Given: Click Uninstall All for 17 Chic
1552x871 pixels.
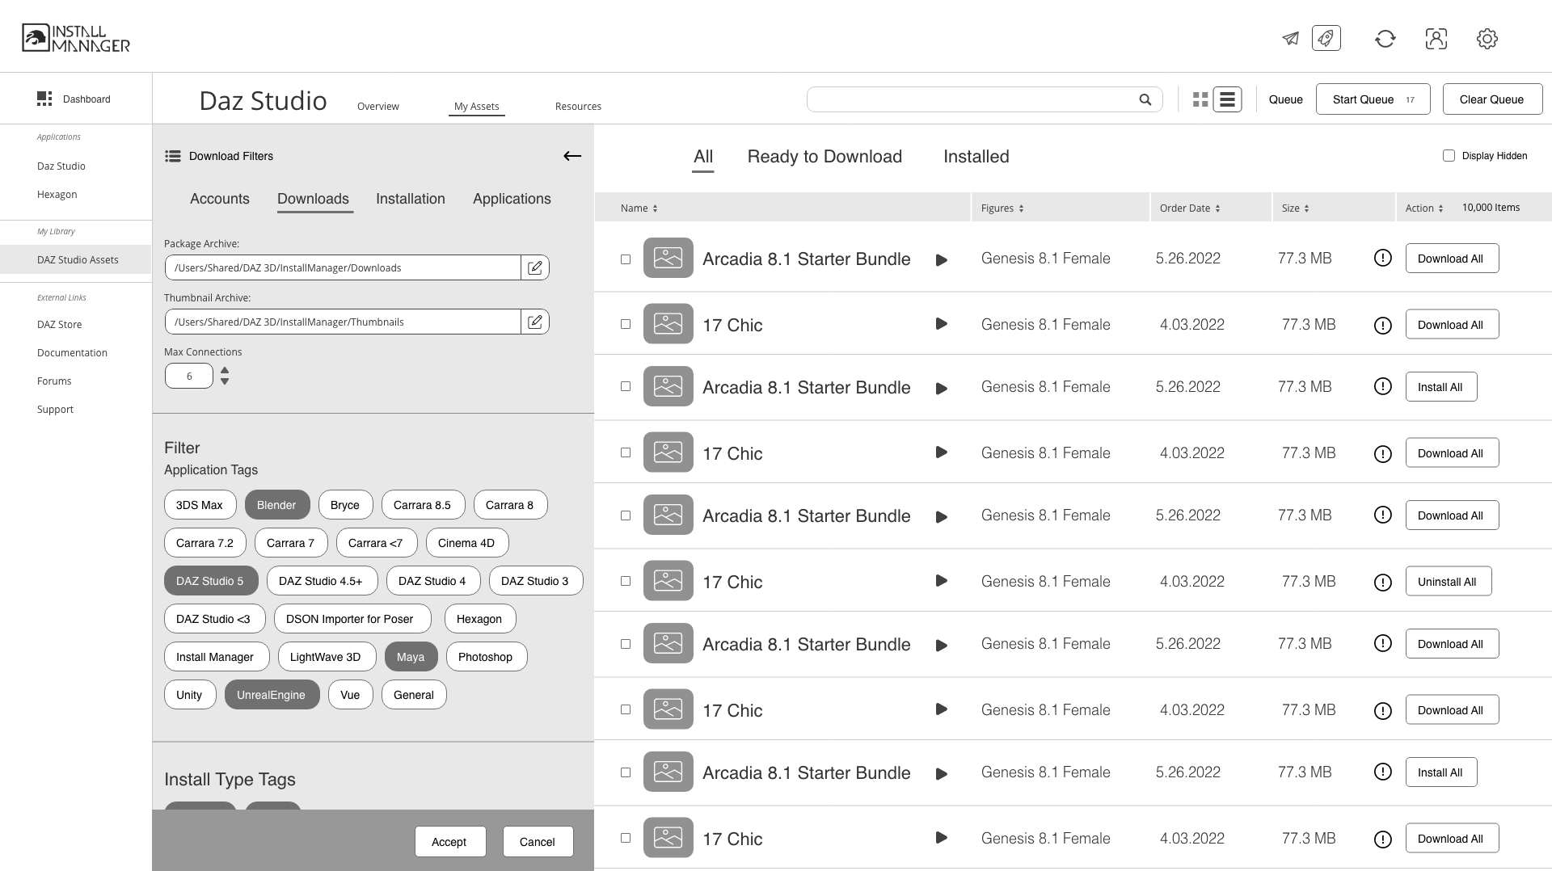Looking at the screenshot, I should [x=1449, y=582].
